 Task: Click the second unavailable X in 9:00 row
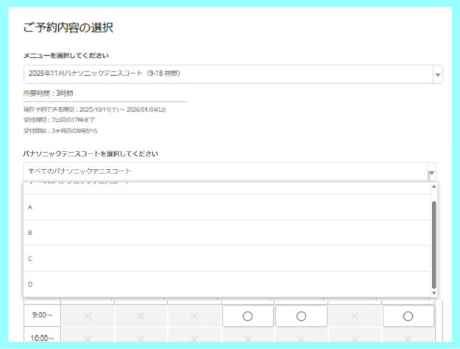click(x=141, y=316)
